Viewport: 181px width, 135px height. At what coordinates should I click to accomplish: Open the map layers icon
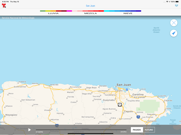(x=176, y=5)
